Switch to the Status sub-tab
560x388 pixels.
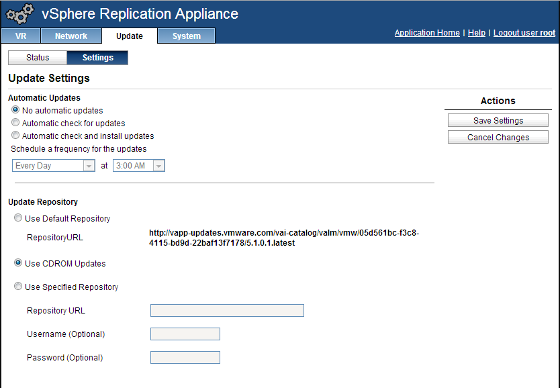[x=38, y=58]
